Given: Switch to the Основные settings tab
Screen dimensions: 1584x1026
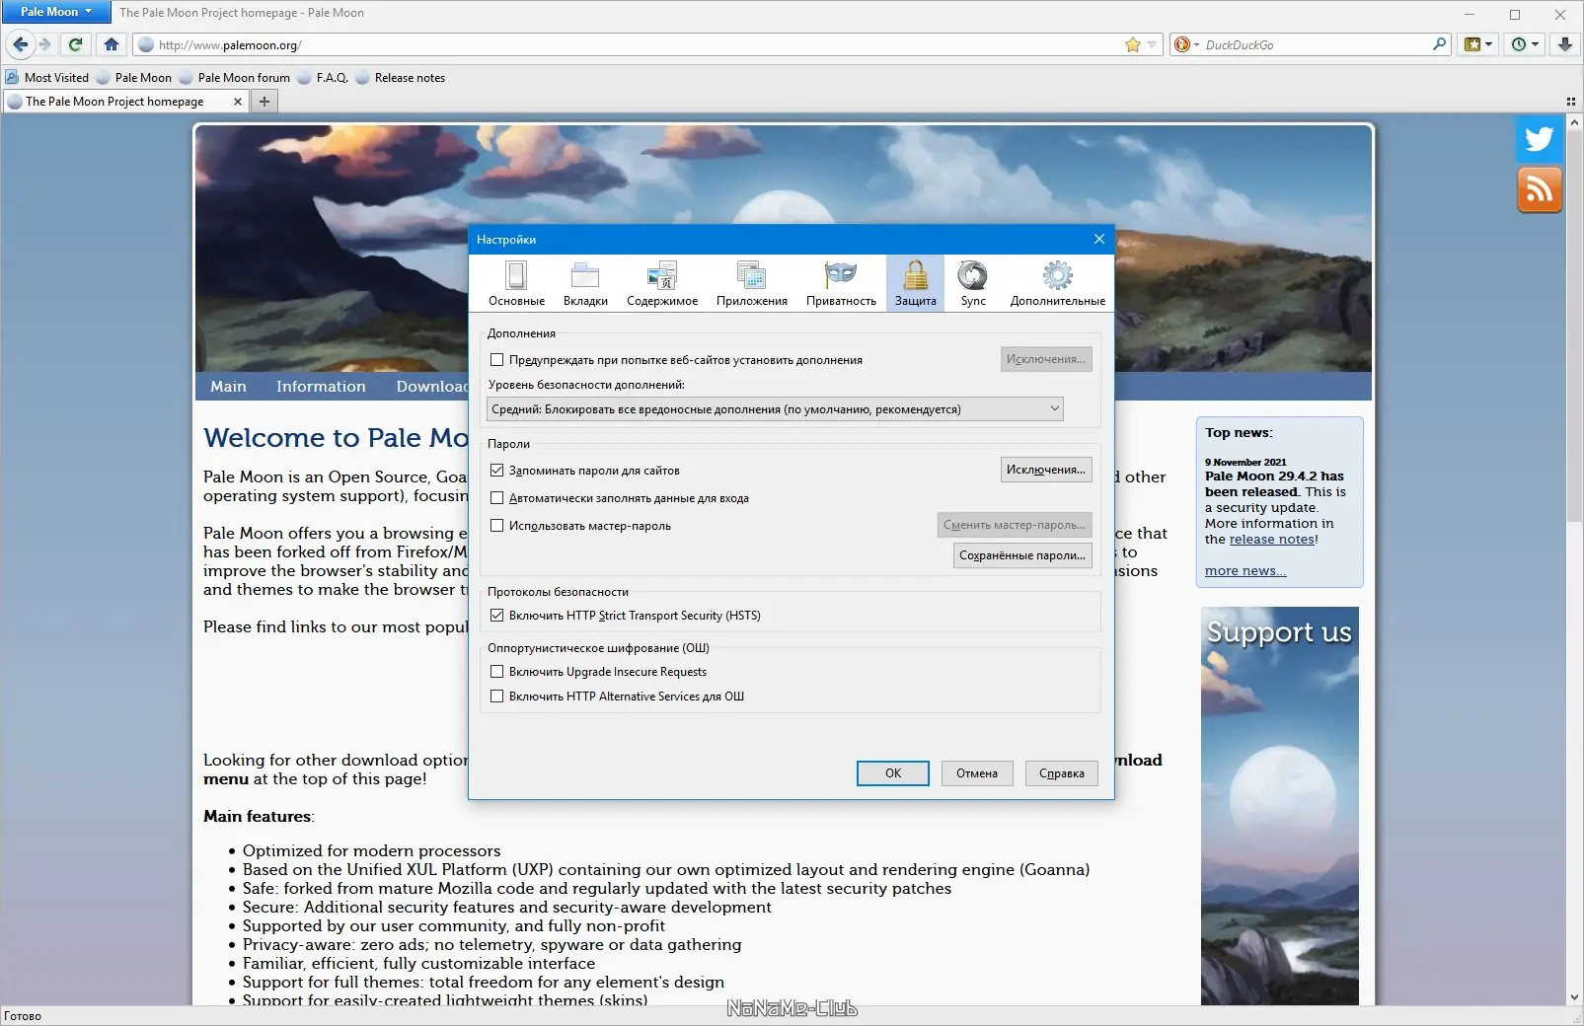Looking at the screenshot, I should [516, 283].
